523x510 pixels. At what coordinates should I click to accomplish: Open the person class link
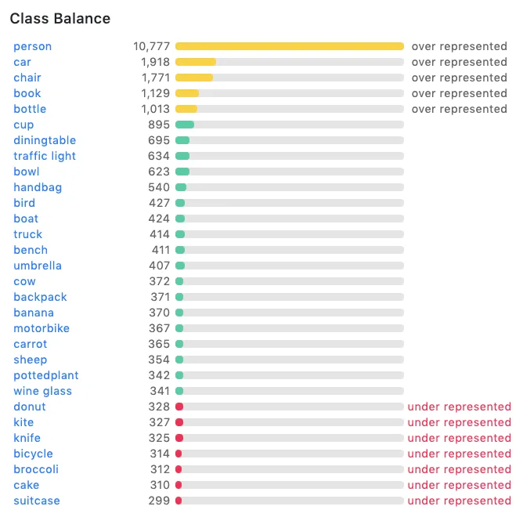(x=32, y=46)
